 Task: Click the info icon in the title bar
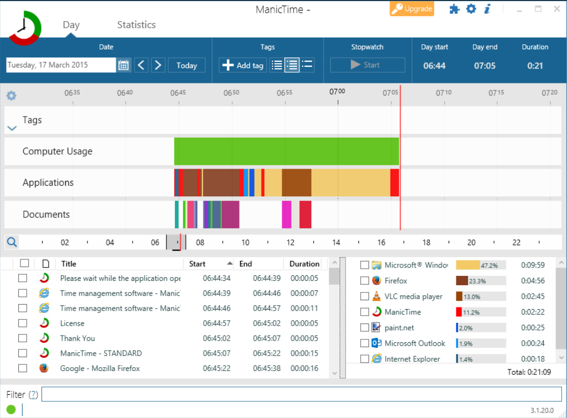coord(487,9)
